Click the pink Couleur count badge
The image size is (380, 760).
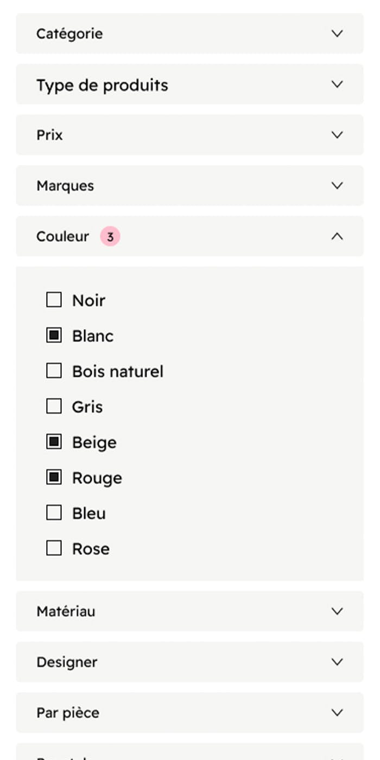click(110, 237)
